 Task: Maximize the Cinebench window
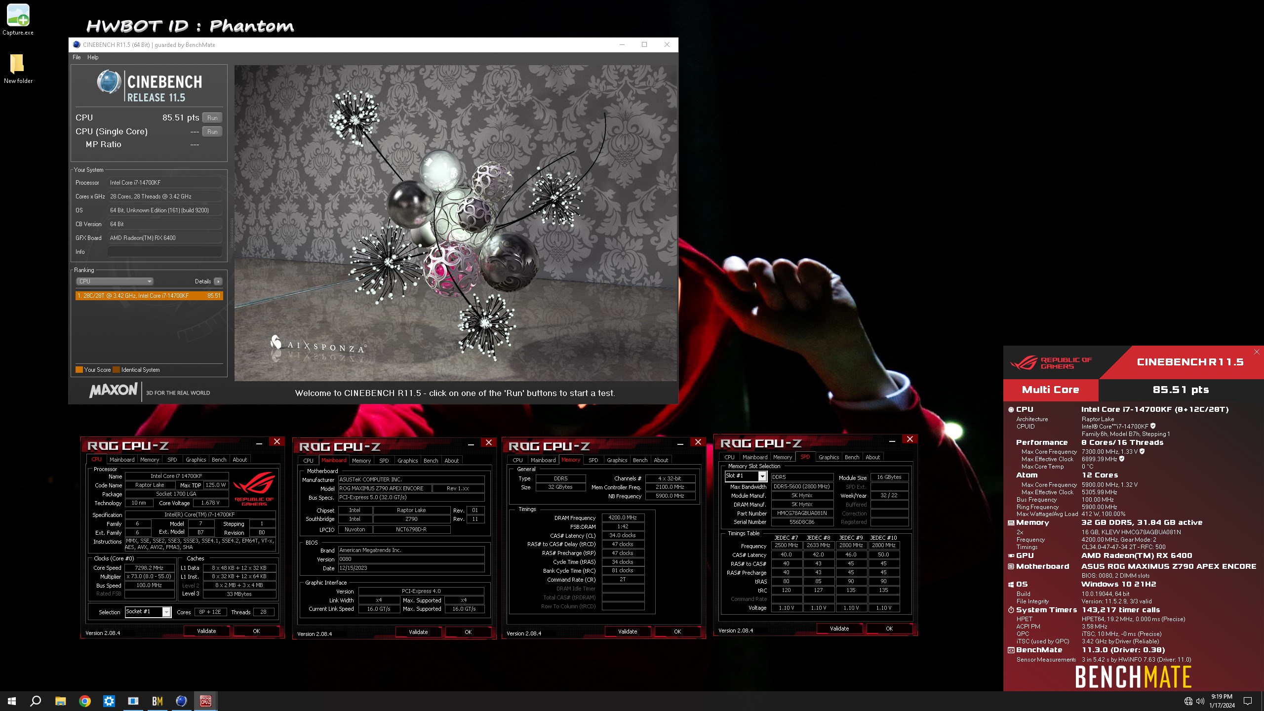pyautogui.click(x=644, y=45)
